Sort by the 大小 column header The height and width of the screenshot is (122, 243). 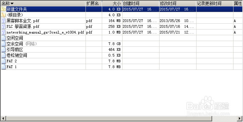point(112,3)
